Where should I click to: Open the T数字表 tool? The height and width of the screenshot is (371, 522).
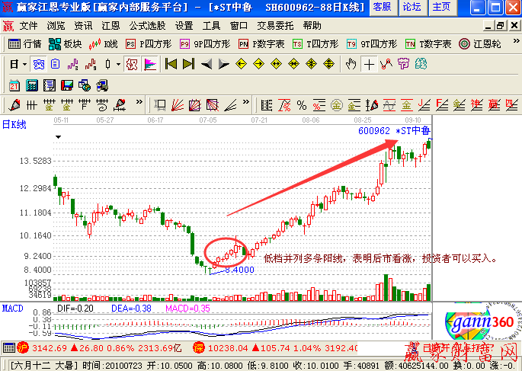(x=428, y=43)
